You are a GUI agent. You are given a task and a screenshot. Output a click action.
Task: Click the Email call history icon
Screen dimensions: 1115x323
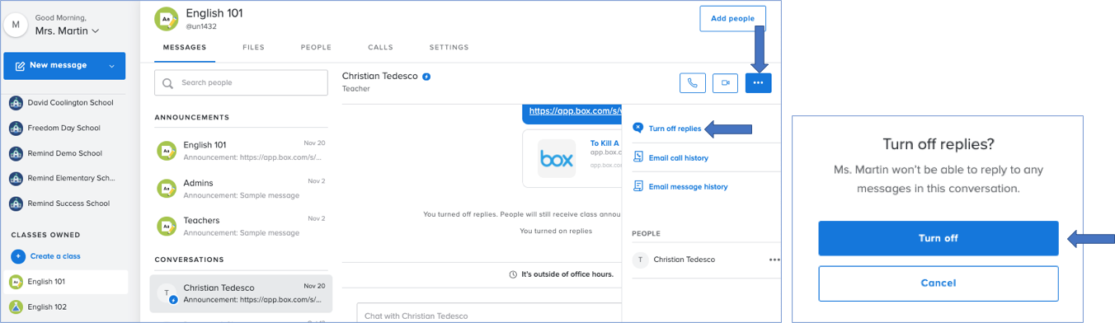click(638, 157)
